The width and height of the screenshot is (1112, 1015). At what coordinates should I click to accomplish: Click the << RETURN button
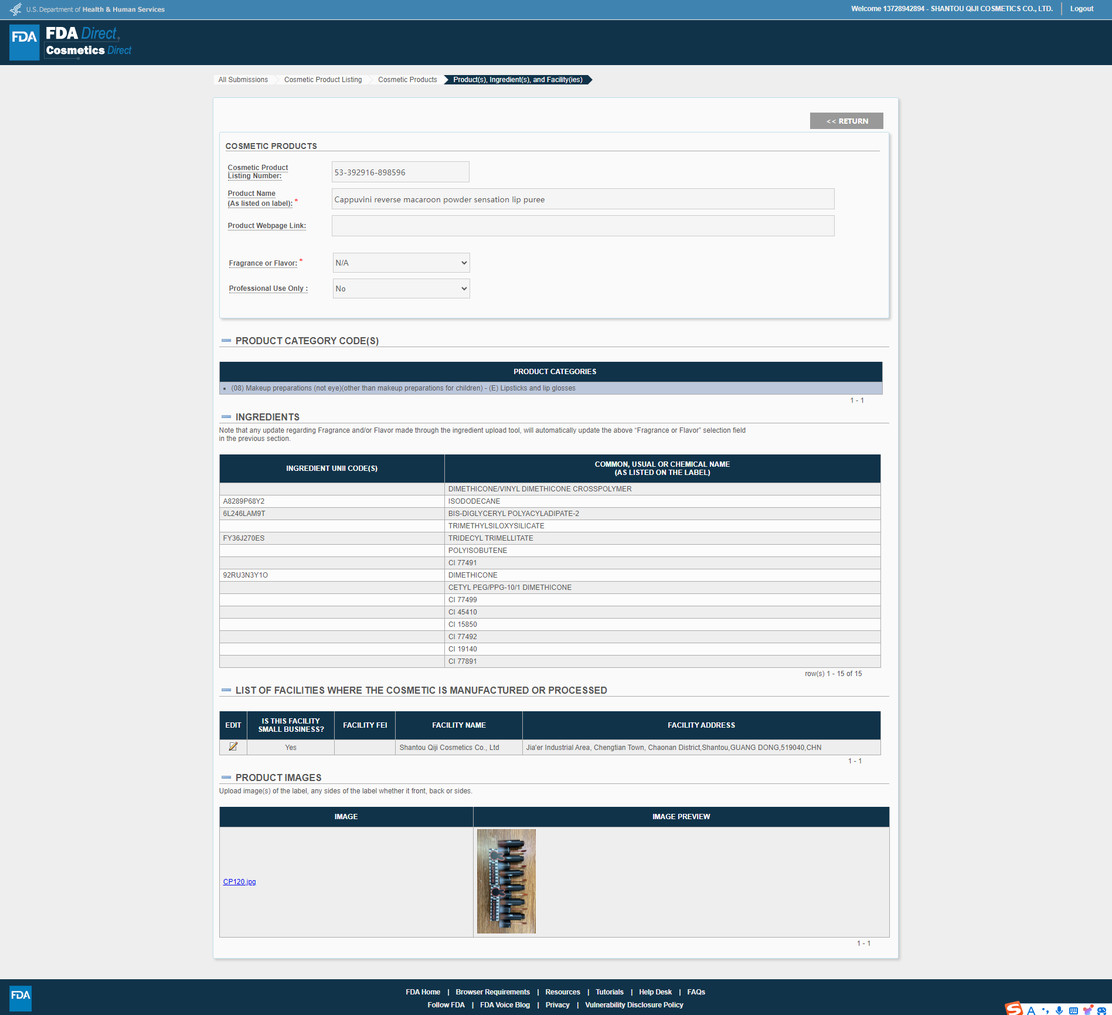pos(846,121)
